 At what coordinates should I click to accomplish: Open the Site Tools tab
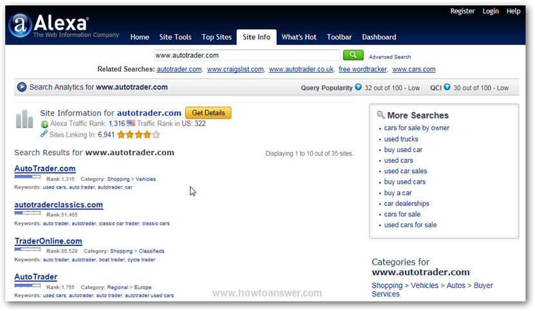[175, 37]
